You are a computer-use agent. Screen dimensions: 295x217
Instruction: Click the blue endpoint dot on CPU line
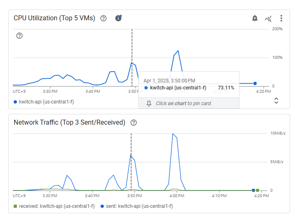point(255,84)
